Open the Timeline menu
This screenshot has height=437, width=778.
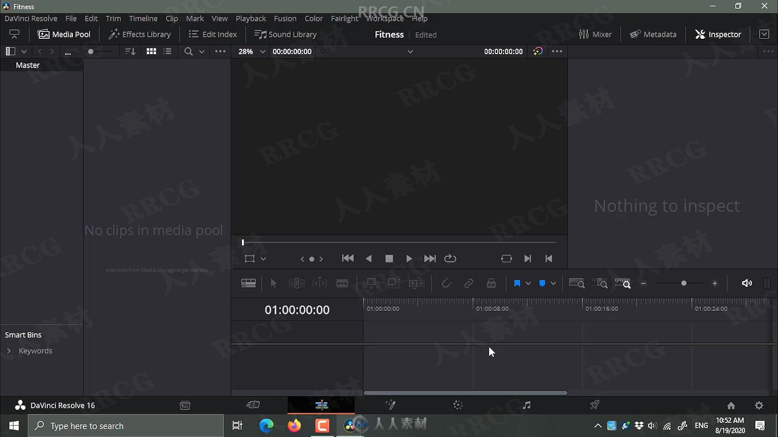(x=143, y=19)
